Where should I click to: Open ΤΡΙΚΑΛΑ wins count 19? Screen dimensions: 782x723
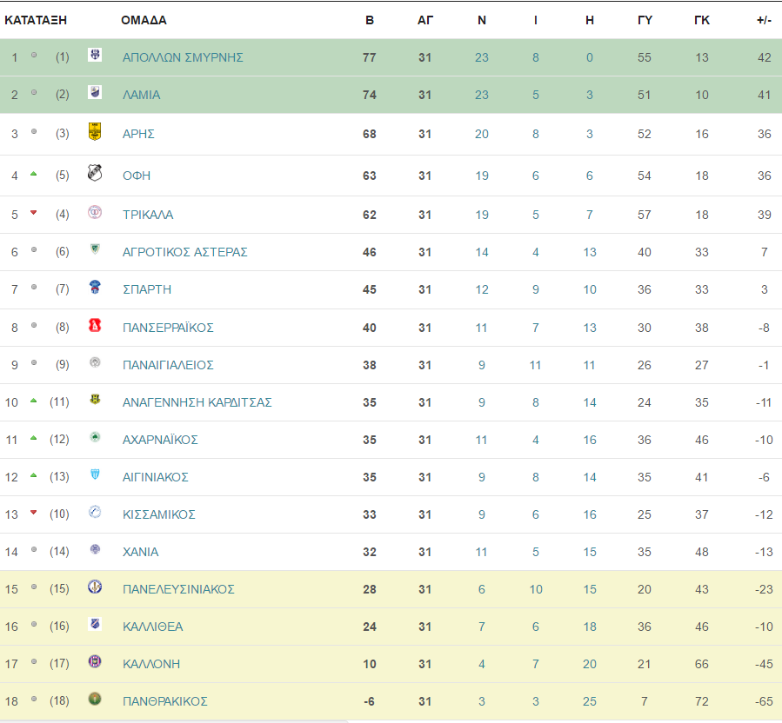coord(482,215)
